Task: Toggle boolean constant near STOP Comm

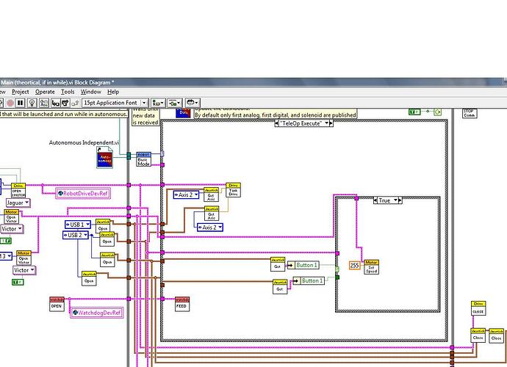Action: [x=414, y=112]
